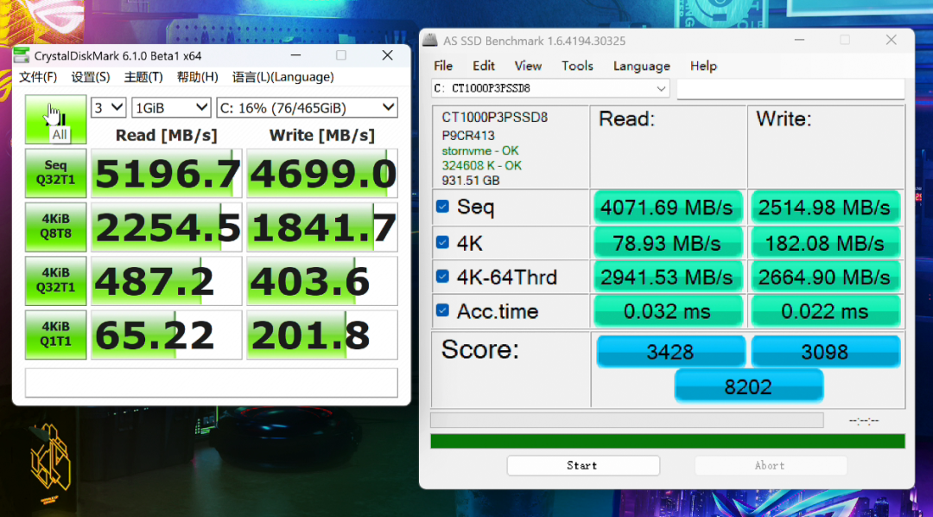Open the Tools menu in AS SSD Benchmark
The image size is (933, 517).
pos(577,66)
